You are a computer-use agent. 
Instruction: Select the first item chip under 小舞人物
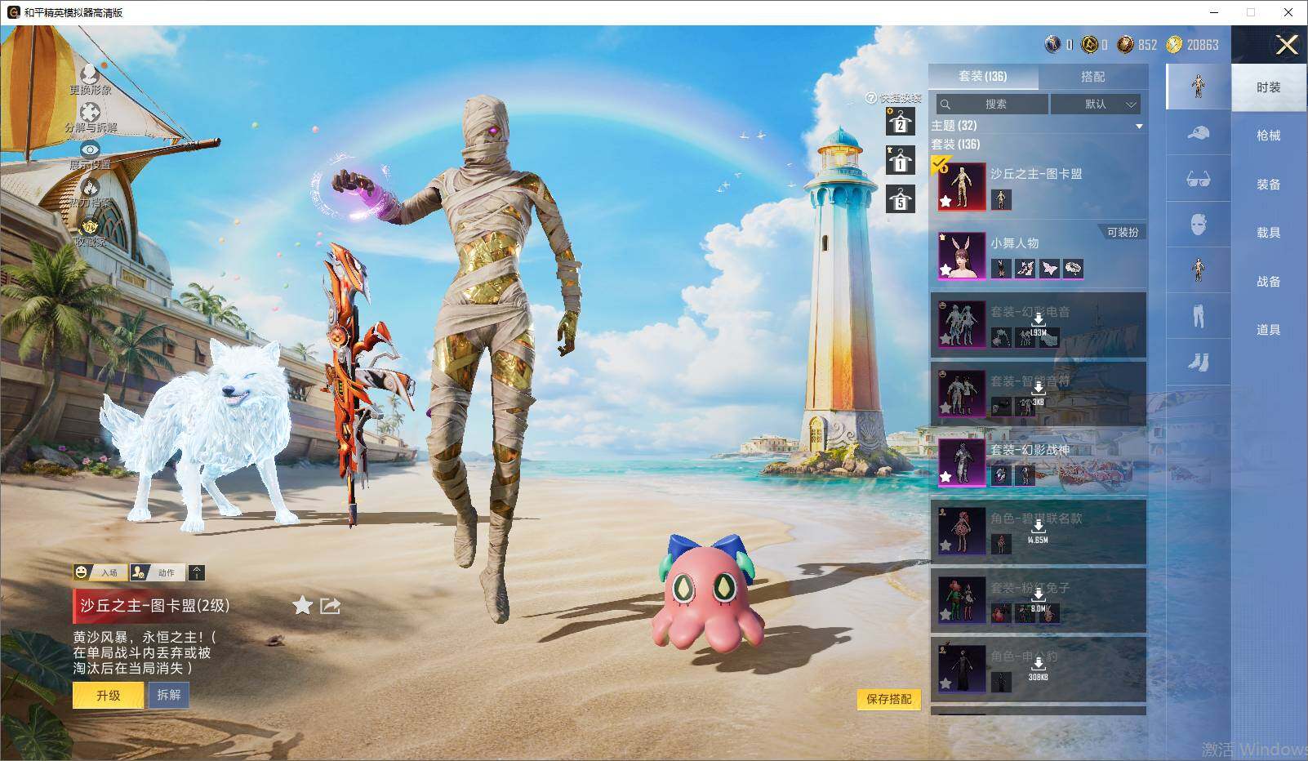(x=1000, y=268)
